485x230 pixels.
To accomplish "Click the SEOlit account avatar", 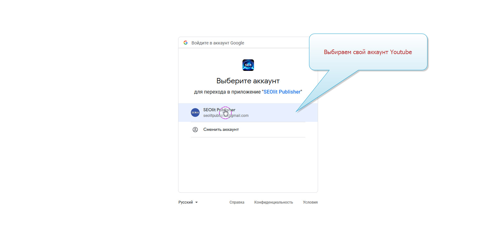I will (195, 113).
